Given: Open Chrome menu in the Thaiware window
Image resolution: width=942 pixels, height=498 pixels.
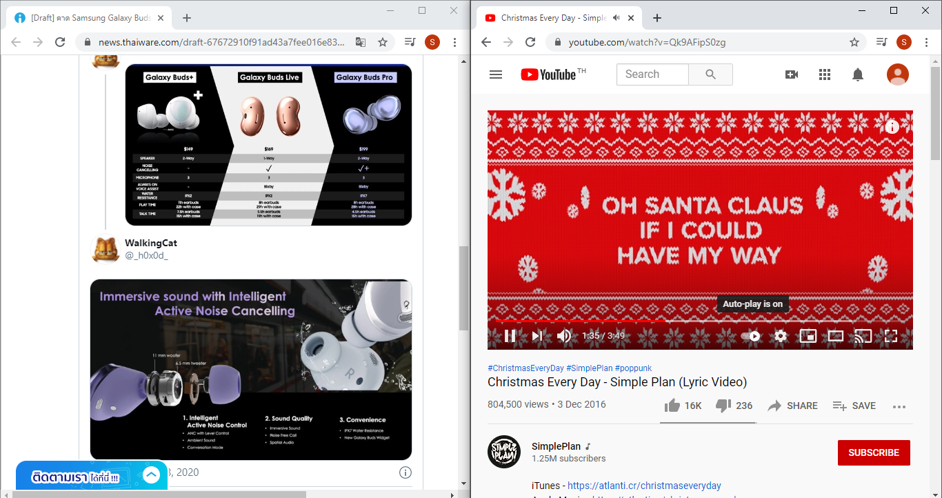Looking at the screenshot, I should coord(455,42).
